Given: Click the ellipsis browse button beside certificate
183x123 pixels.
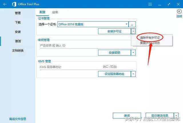Looking at the screenshot, I should point(132,24).
